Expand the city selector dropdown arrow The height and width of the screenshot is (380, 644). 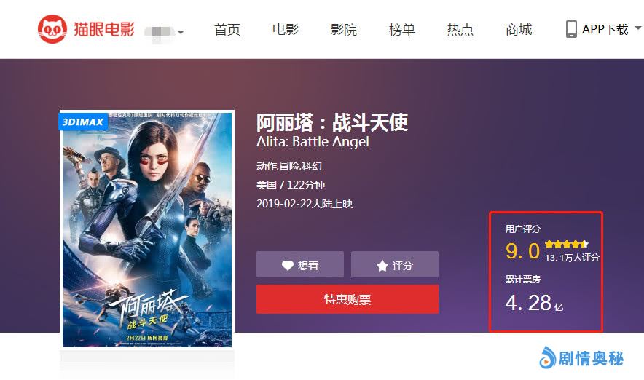pyautogui.click(x=181, y=31)
